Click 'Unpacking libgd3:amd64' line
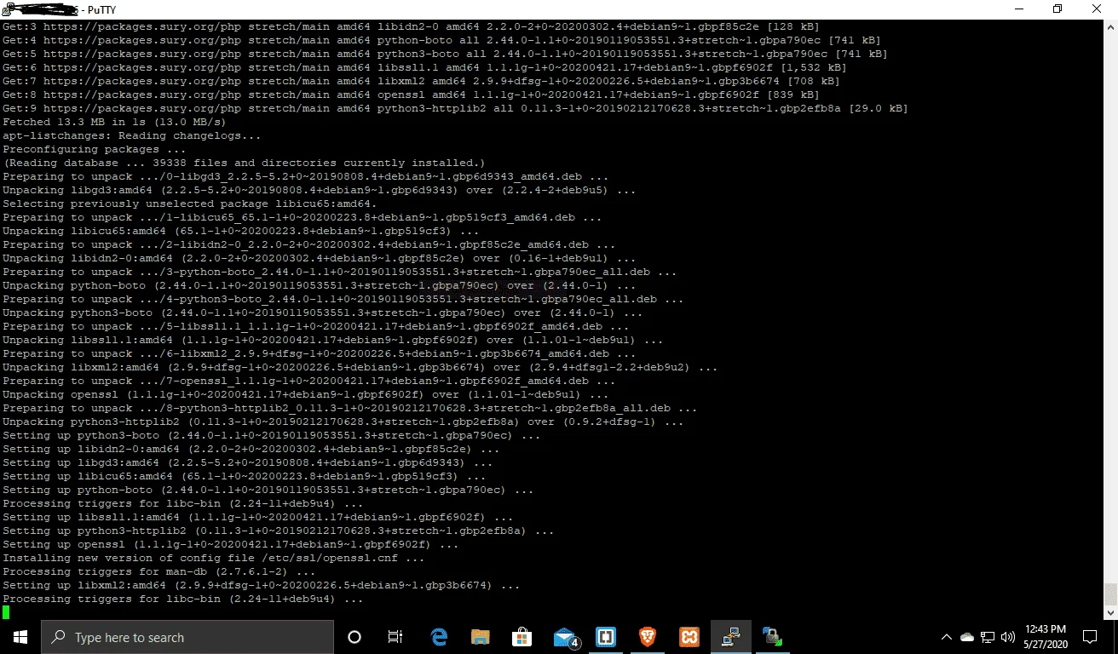Viewport: 1118px width, 654px height. (x=320, y=190)
